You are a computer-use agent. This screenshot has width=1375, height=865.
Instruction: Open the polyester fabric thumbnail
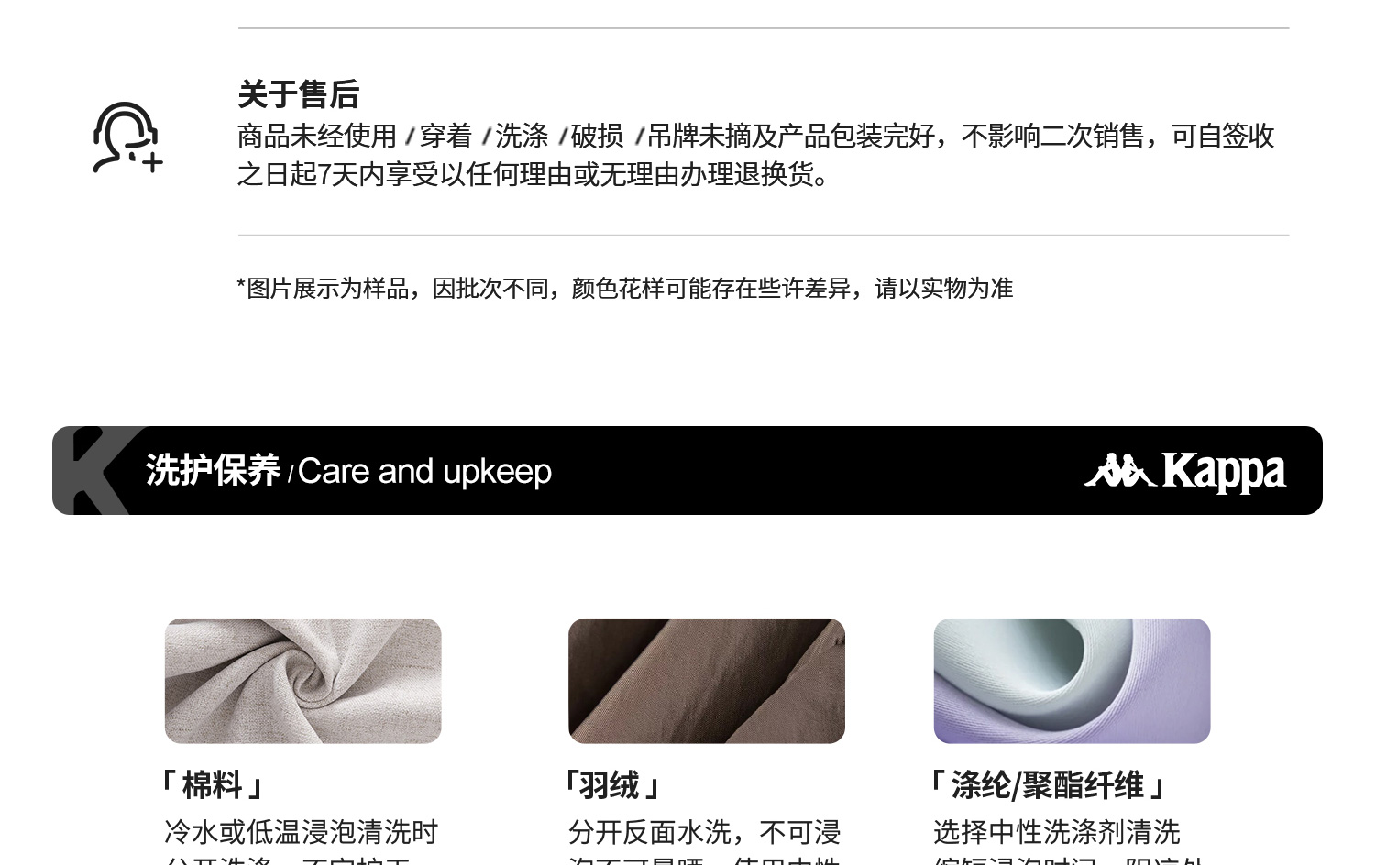pyautogui.click(x=1072, y=681)
